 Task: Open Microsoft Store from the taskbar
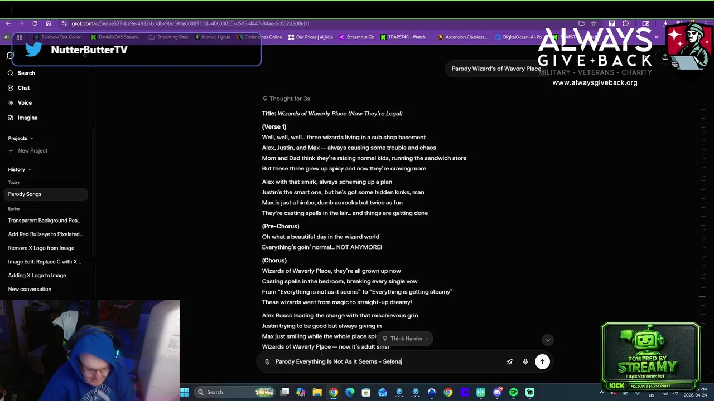[366, 392]
